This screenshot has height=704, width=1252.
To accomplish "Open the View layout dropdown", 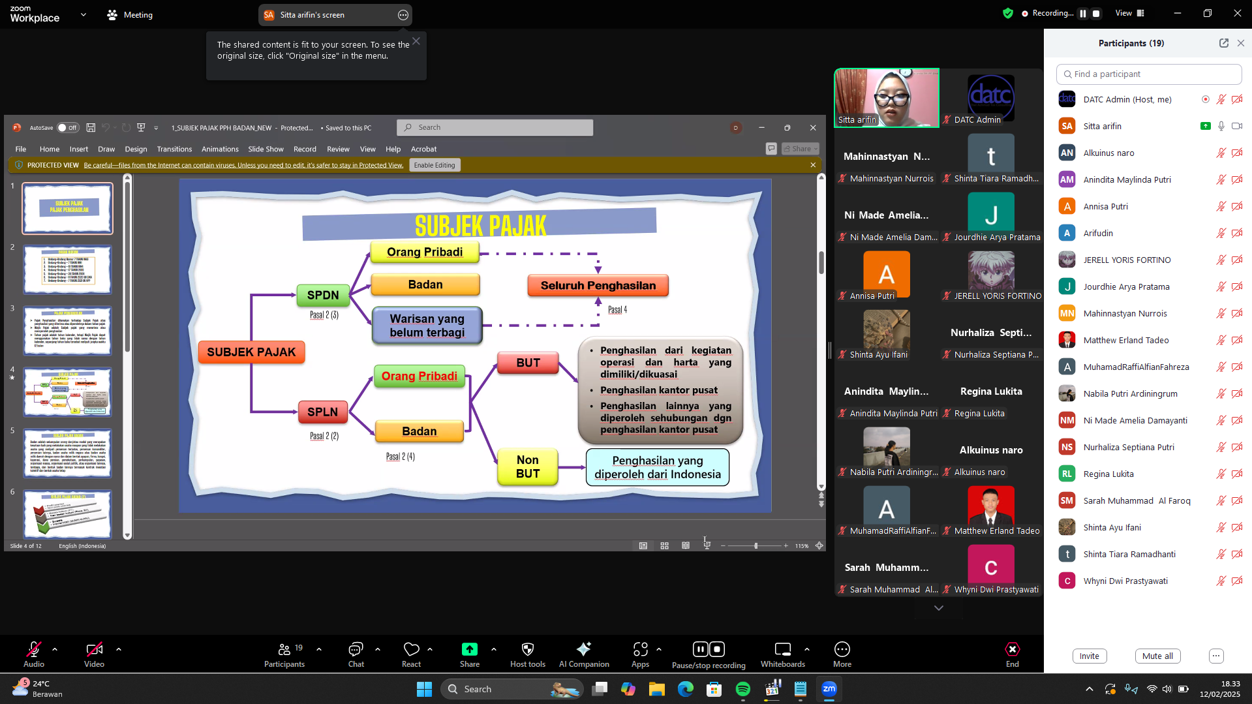I will (x=1130, y=13).
